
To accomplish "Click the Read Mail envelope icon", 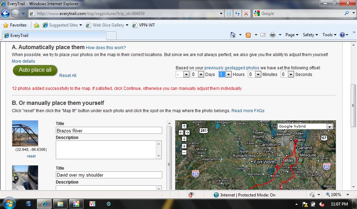I will point(263,35).
